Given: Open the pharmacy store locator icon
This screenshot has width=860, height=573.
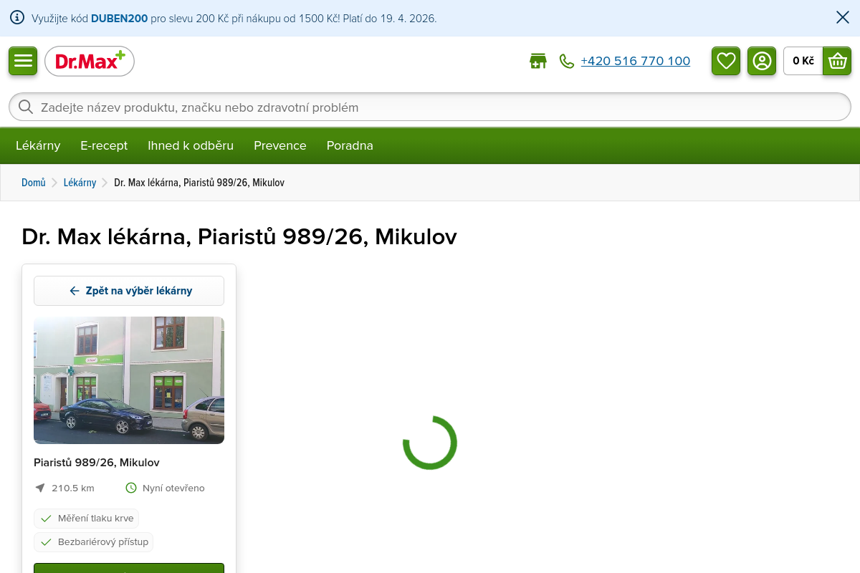Looking at the screenshot, I should [x=537, y=62].
